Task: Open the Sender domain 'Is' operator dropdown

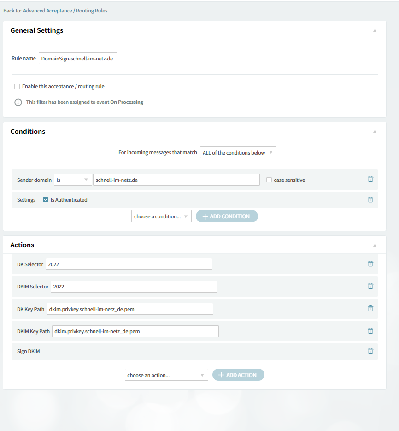Action: (72, 180)
